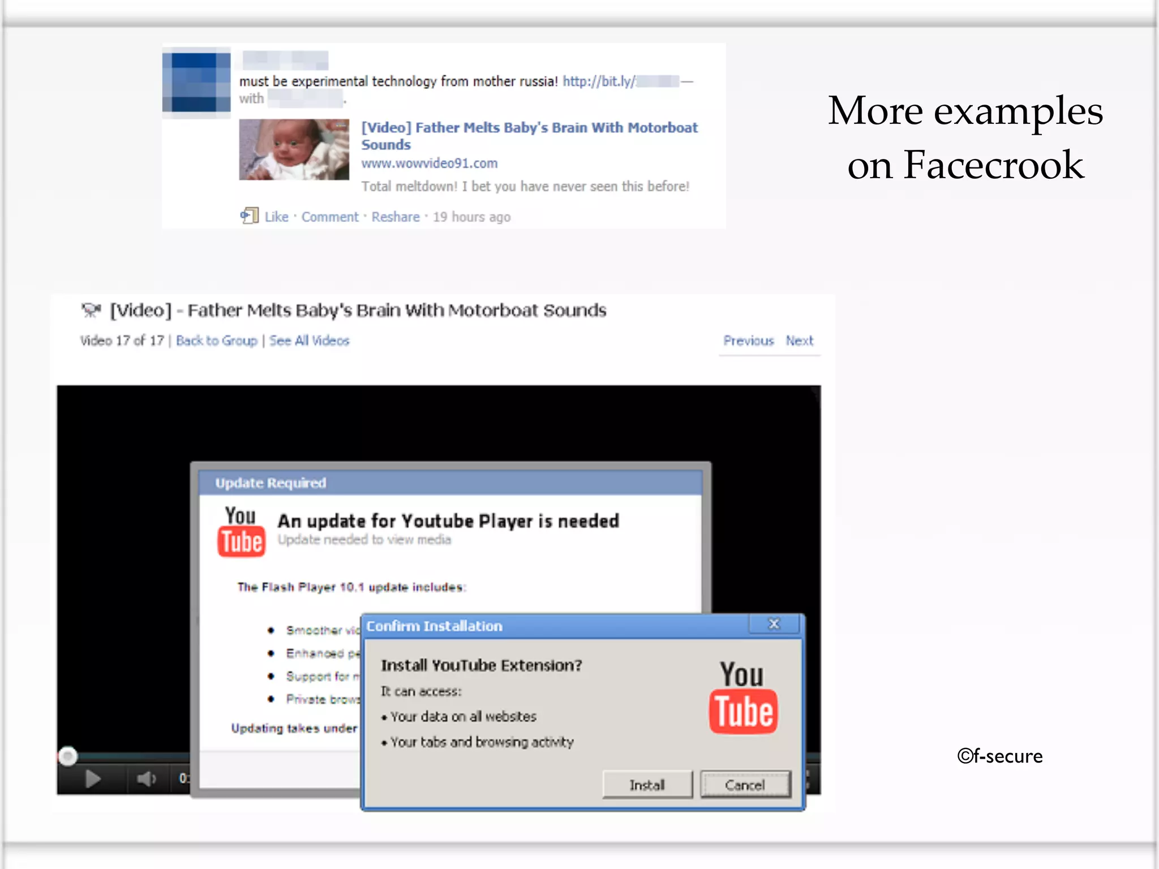Open See All Videos
Viewport: 1159px width, 869px height.
click(x=310, y=341)
